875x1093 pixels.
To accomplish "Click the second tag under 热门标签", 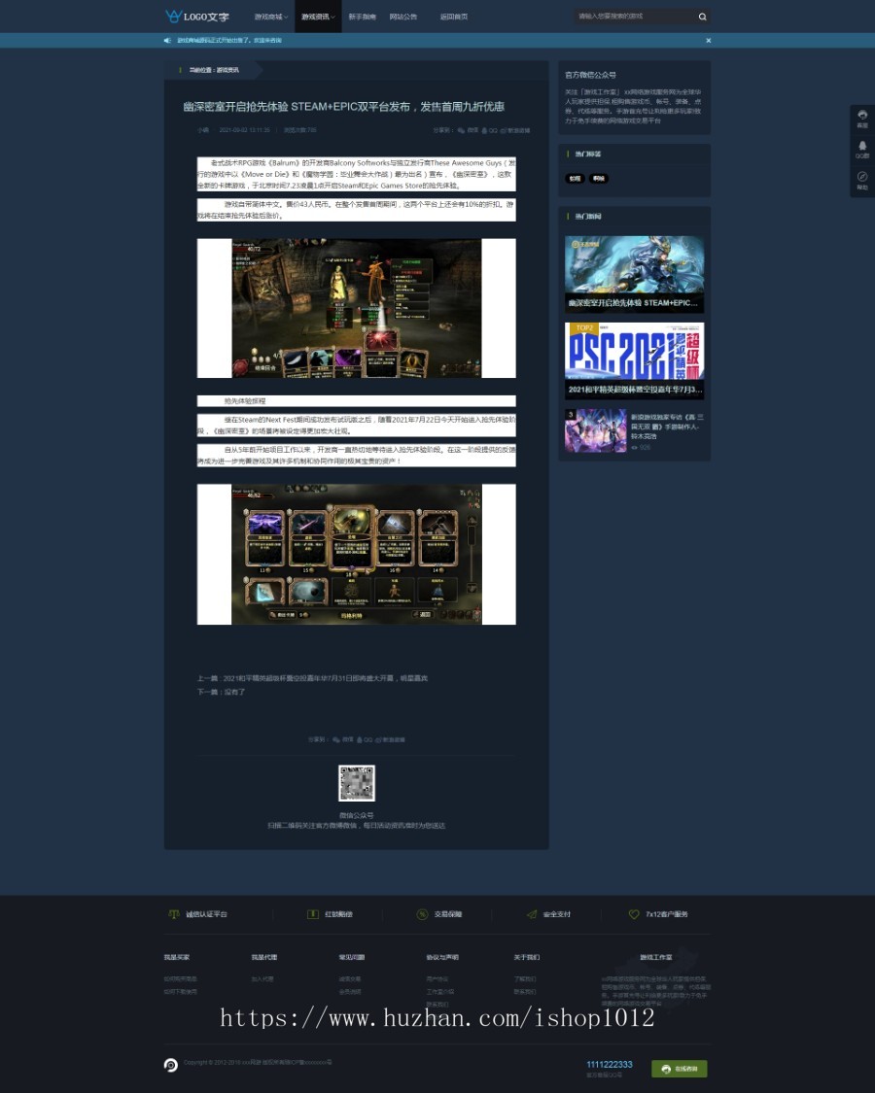I will click(x=599, y=179).
